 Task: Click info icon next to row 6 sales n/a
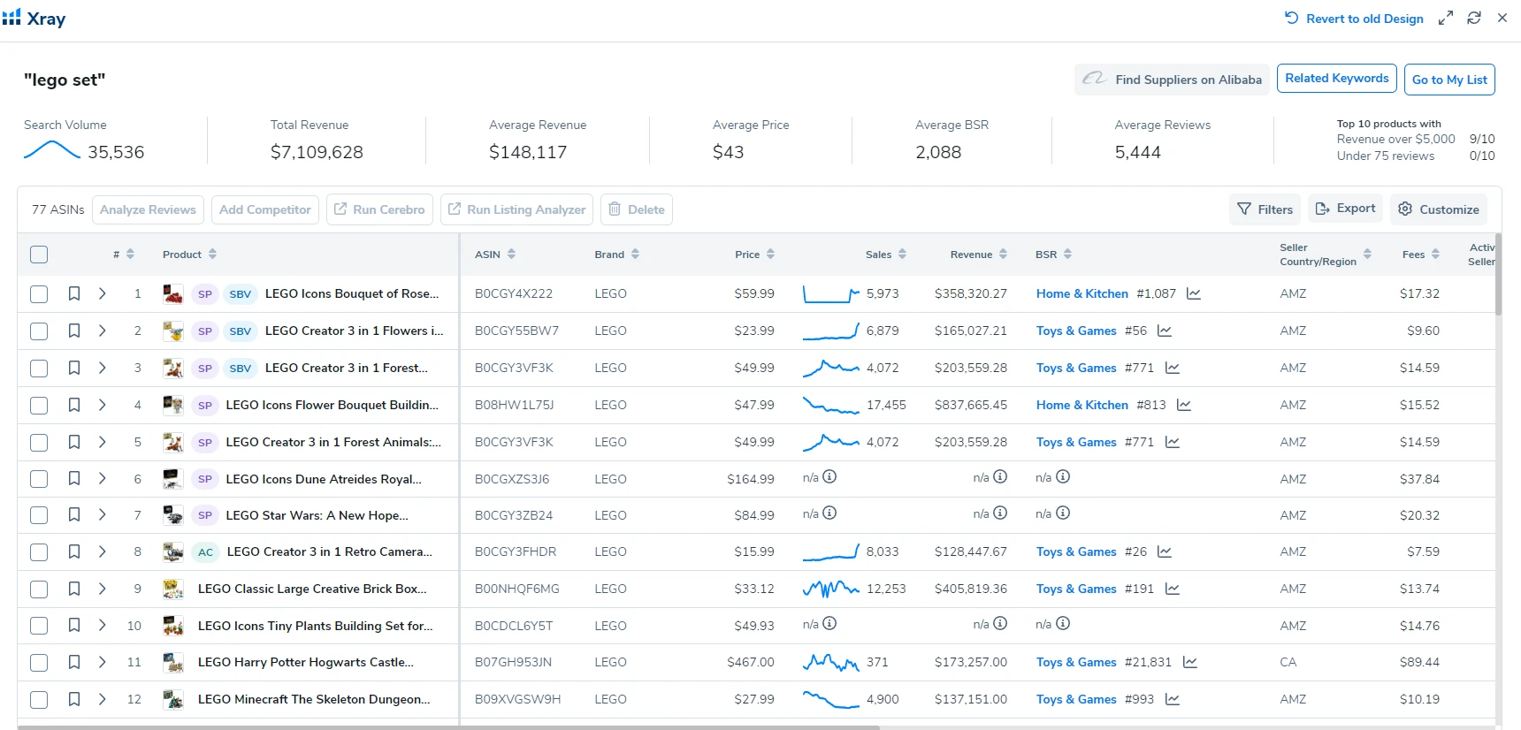pos(829,477)
